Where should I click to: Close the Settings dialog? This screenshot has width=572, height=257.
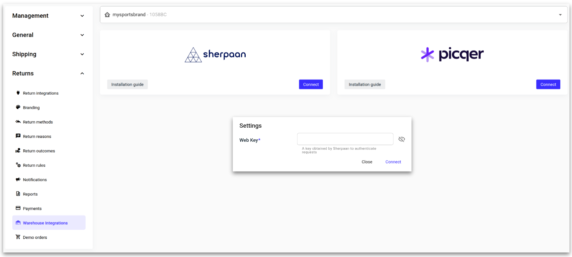(x=367, y=162)
